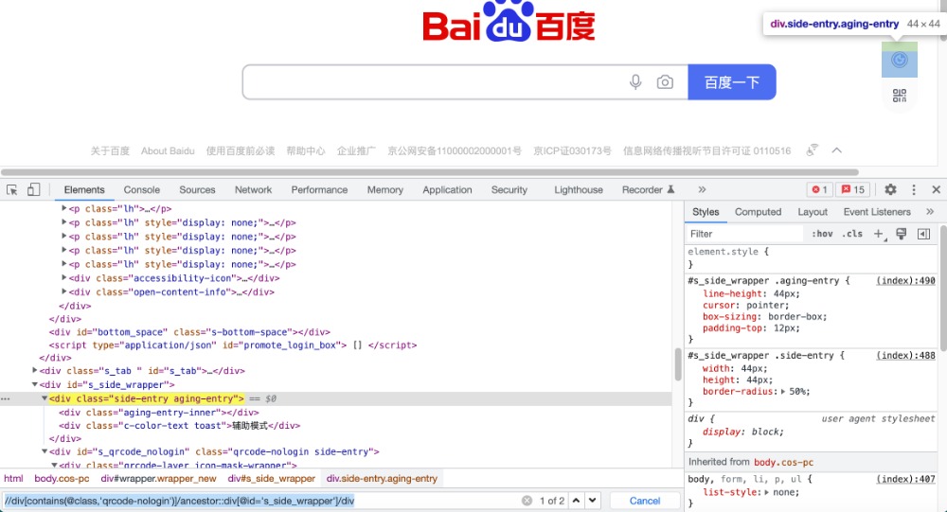The height and width of the screenshot is (512, 947).
Task: Expand the s_tab div node
Action: (x=35, y=370)
